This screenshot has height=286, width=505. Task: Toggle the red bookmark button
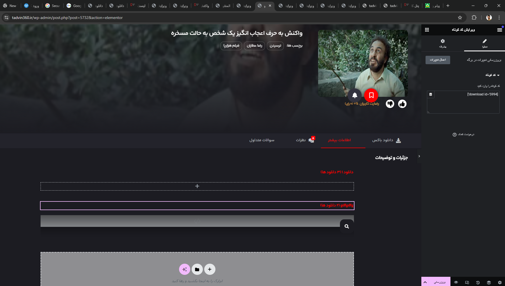tap(371, 95)
